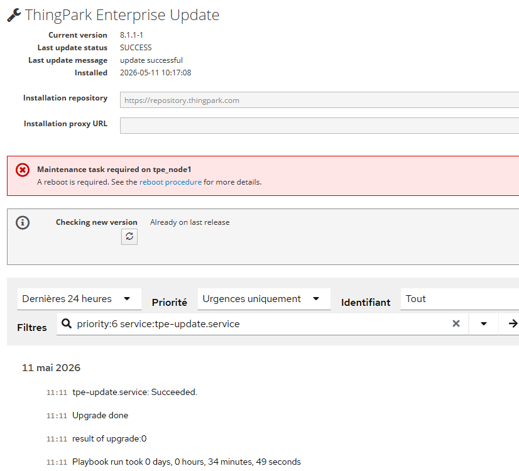Image resolution: width=519 pixels, height=471 pixels.
Task: Click the Priorité label
Action: point(170,302)
